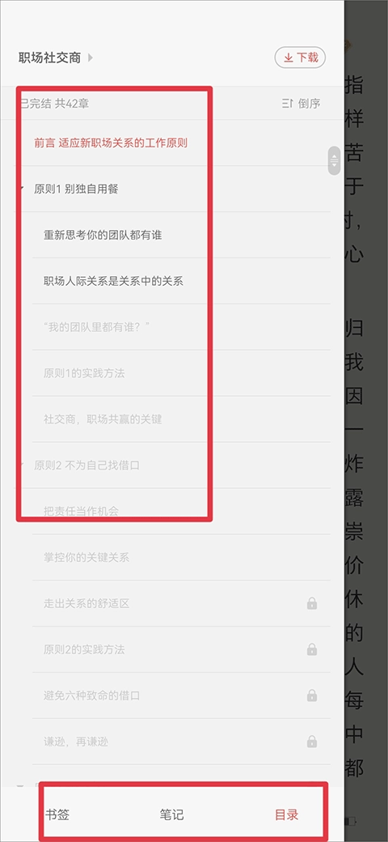
Task: Switch to the 书签 tab
Action: [57, 814]
